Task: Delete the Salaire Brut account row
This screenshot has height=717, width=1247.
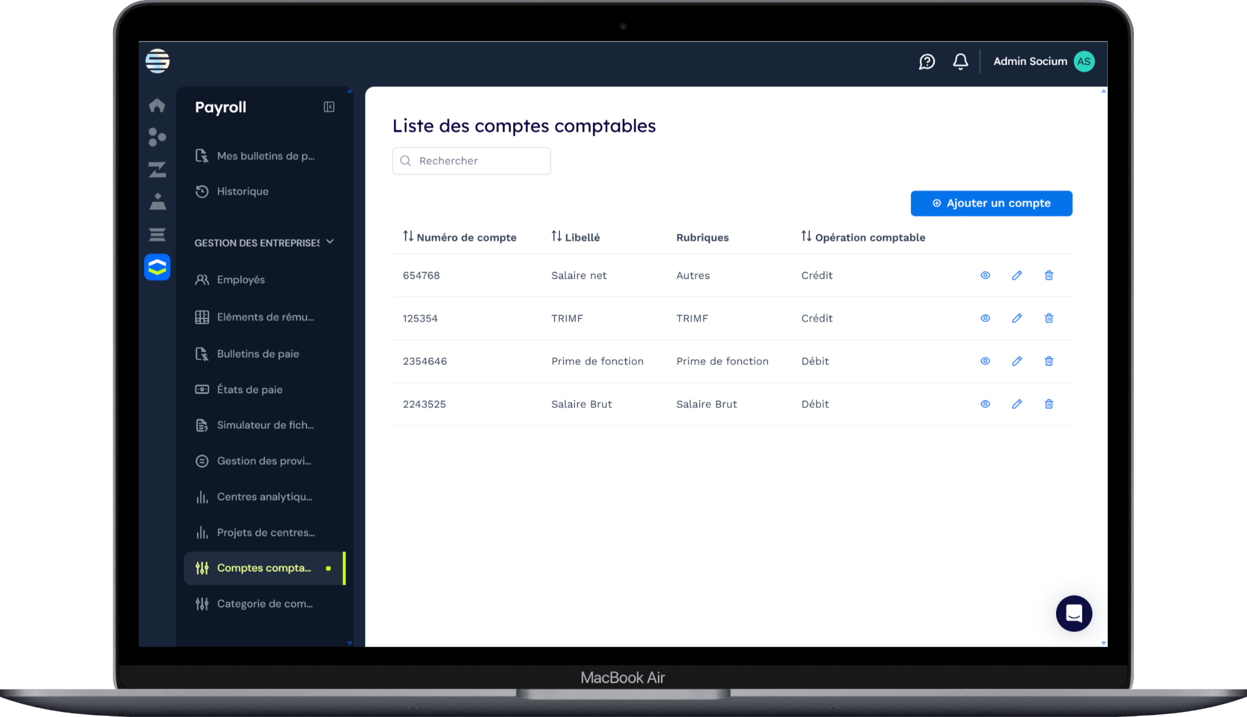Action: [x=1049, y=404]
